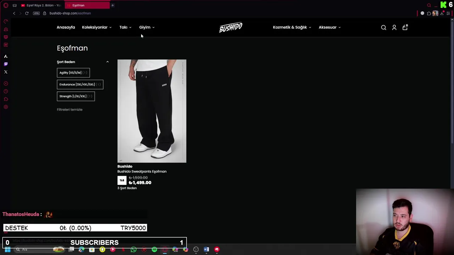Open the user account icon

[x=394, y=27]
